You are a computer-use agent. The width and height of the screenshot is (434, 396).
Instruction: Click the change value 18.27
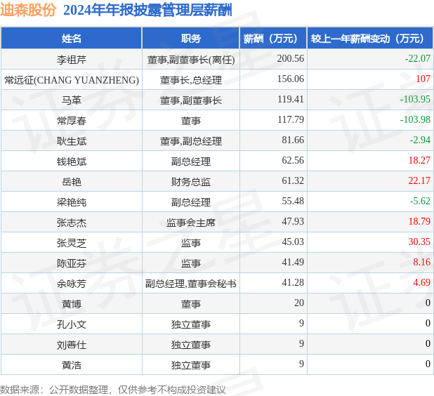(x=419, y=160)
